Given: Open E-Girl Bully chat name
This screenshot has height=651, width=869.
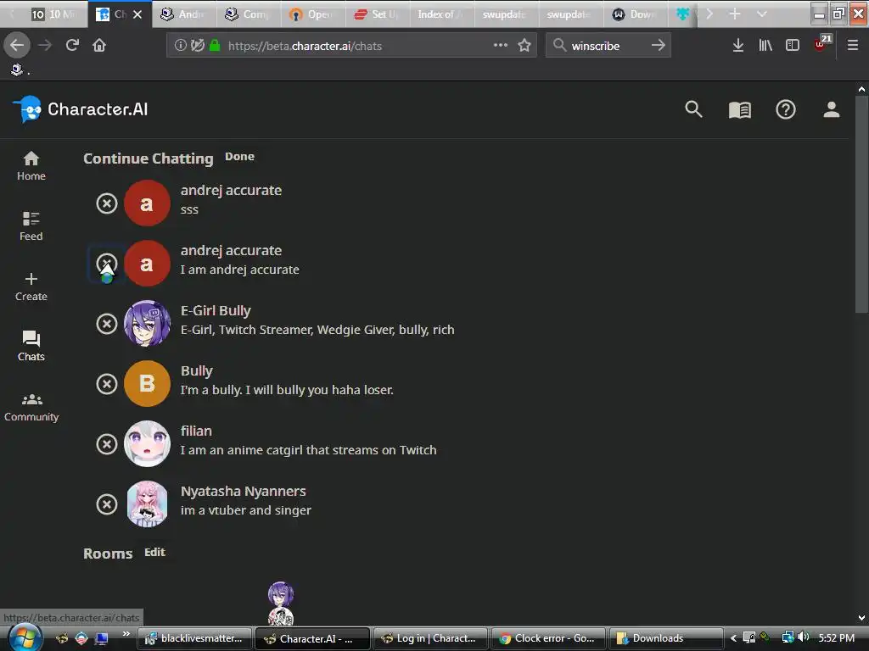Looking at the screenshot, I should point(216,310).
